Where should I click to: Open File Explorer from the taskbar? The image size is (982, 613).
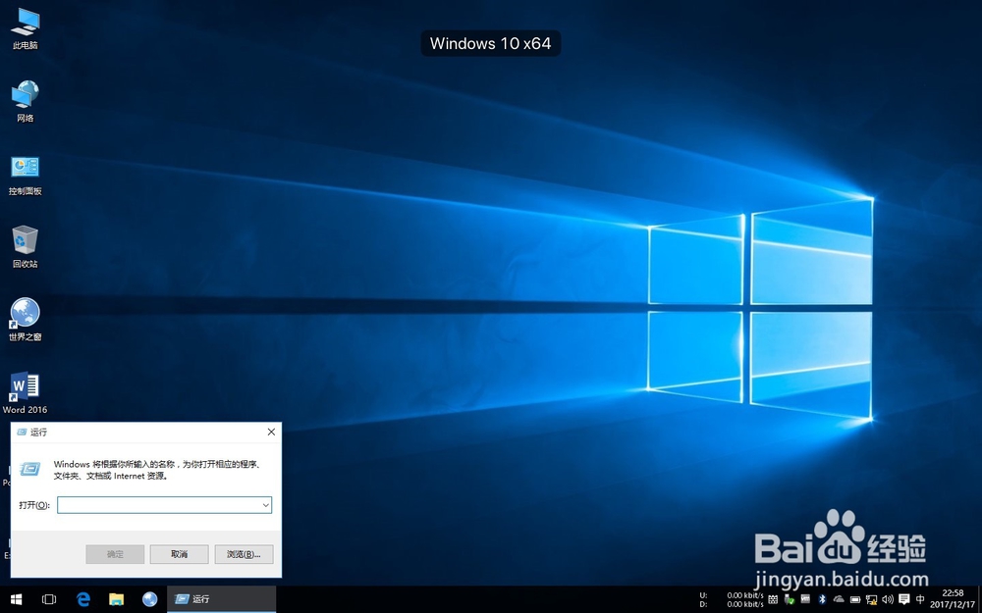(x=117, y=599)
